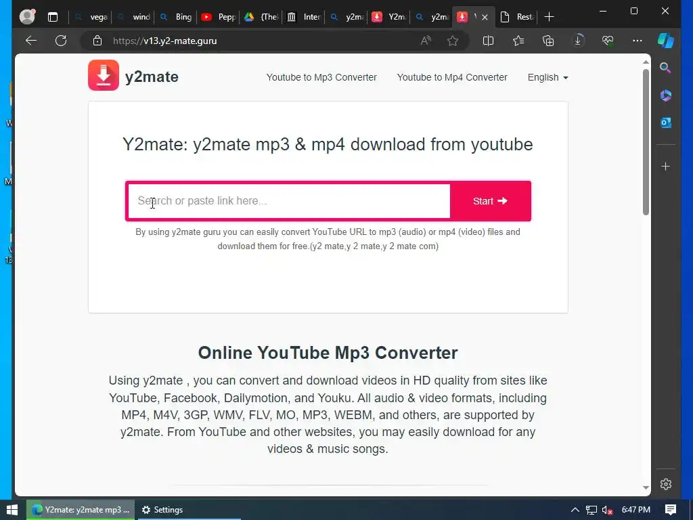Screen dimensions: 693x520
Task: Close the active y2mate tab
Action: [485, 17]
